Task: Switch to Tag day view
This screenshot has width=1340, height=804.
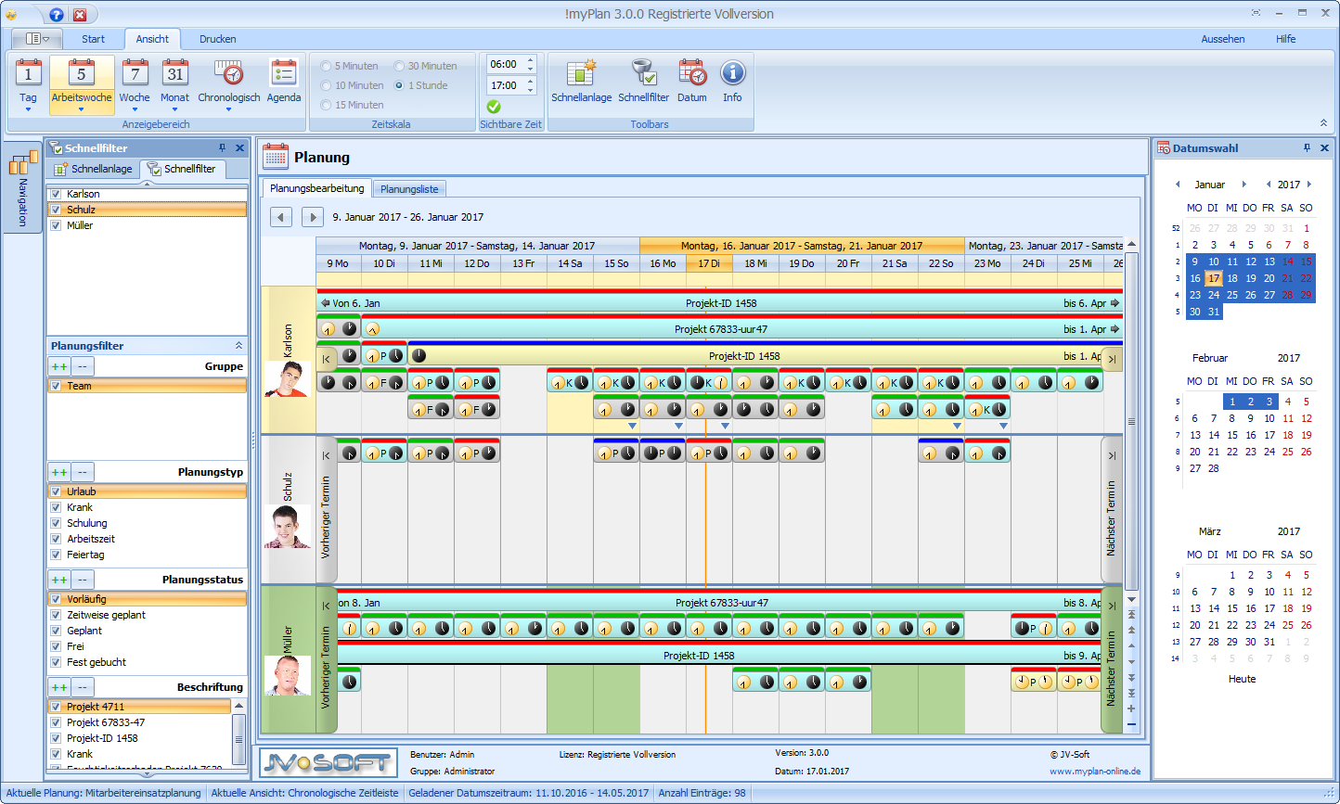Action: [28, 80]
